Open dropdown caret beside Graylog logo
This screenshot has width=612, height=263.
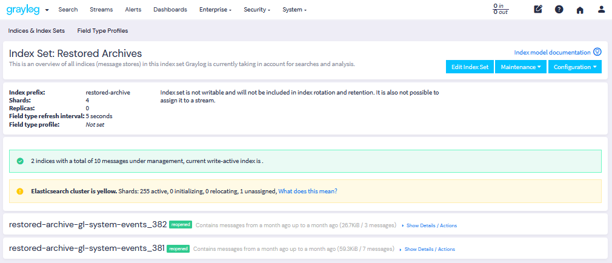tap(47, 10)
